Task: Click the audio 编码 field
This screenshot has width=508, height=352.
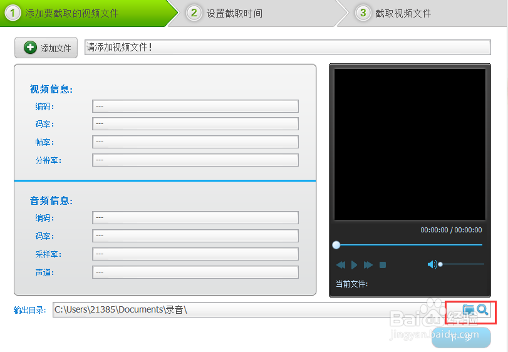Action: tap(195, 217)
